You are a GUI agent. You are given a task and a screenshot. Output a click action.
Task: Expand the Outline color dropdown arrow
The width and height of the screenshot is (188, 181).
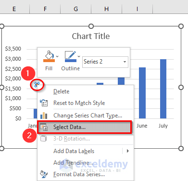click(x=79, y=56)
